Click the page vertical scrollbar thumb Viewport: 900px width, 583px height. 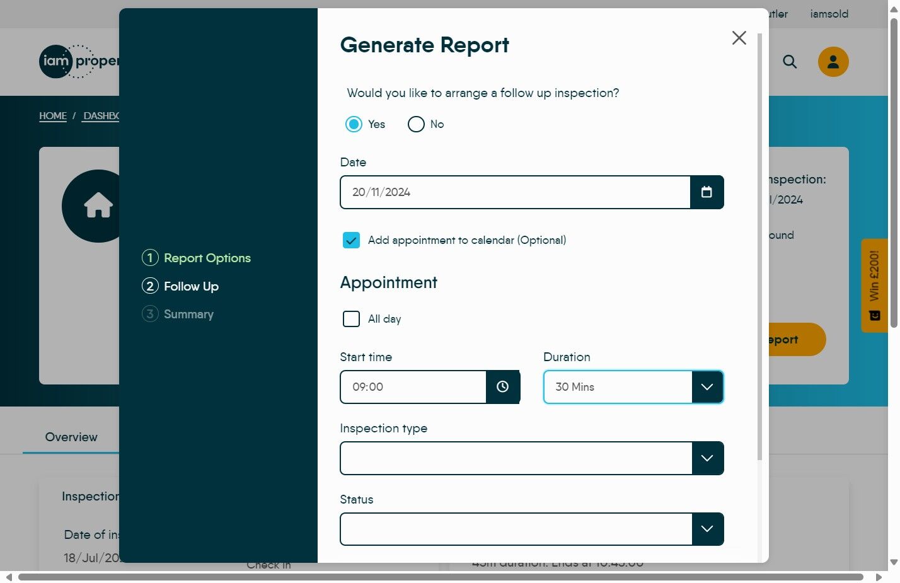[894, 173]
